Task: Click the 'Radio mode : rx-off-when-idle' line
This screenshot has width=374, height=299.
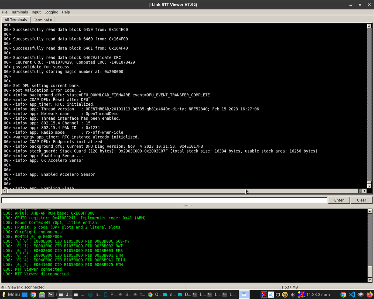Action: [68, 132]
